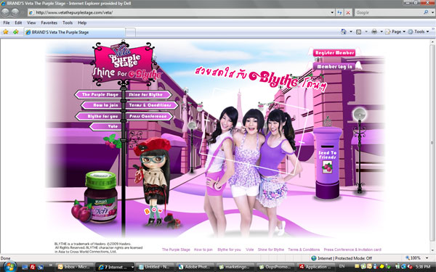Image resolution: width=436 pixels, height=272 pixels.
Task: Open the Page menu dropdown
Action: coord(395,32)
